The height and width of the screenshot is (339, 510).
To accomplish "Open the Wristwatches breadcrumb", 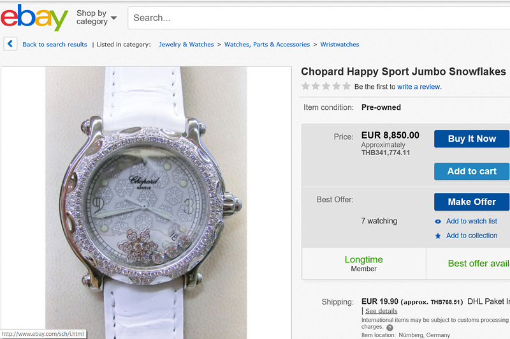I will click(x=340, y=45).
